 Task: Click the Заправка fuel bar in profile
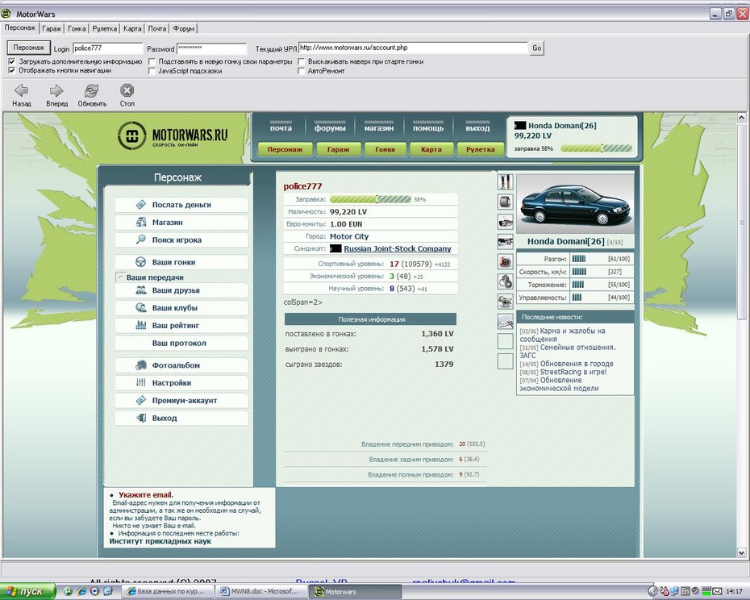370,199
